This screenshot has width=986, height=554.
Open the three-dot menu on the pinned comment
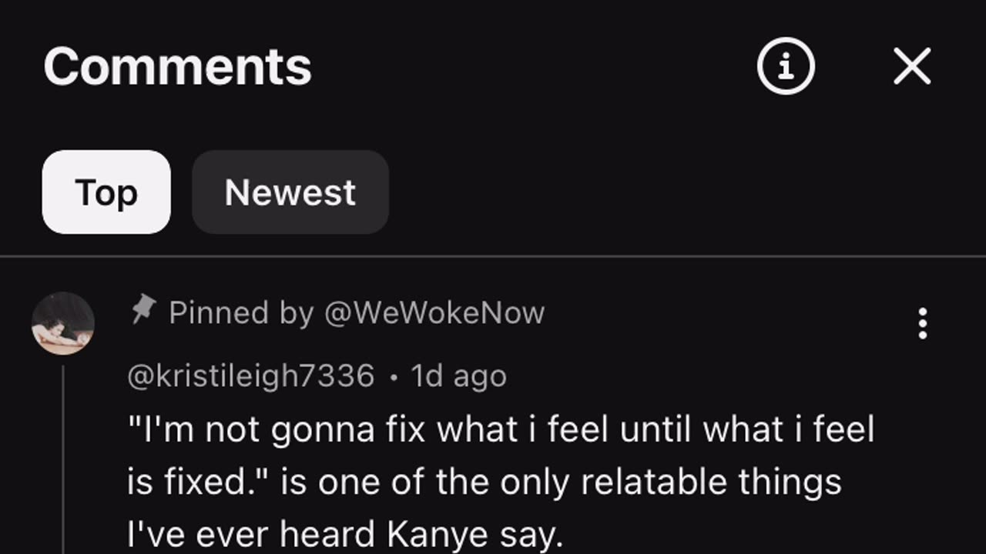pos(922,324)
